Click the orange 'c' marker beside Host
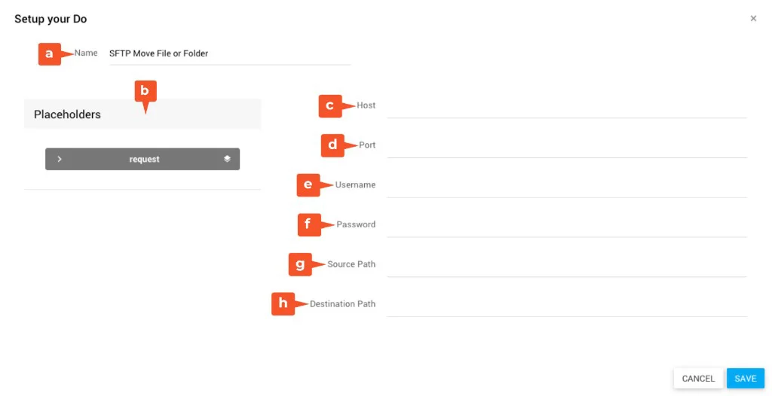Screen dimensions: 772x396 click(x=329, y=105)
